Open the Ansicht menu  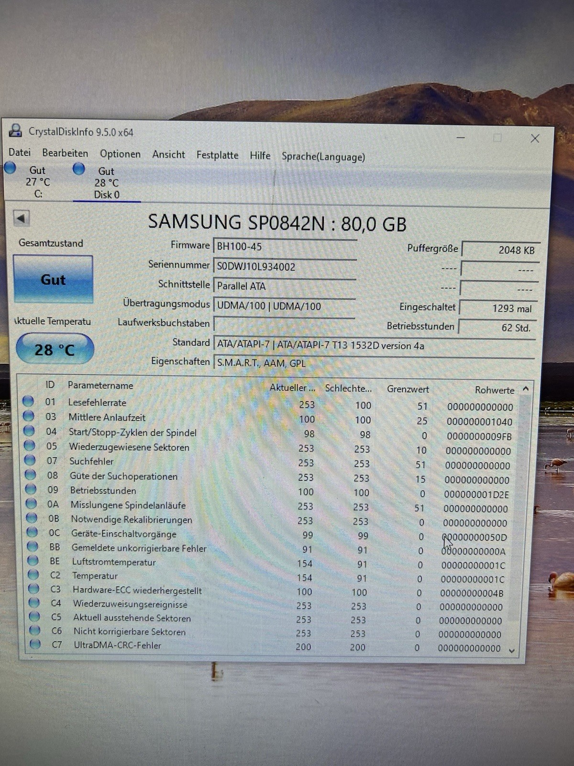pyautogui.click(x=168, y=155)
